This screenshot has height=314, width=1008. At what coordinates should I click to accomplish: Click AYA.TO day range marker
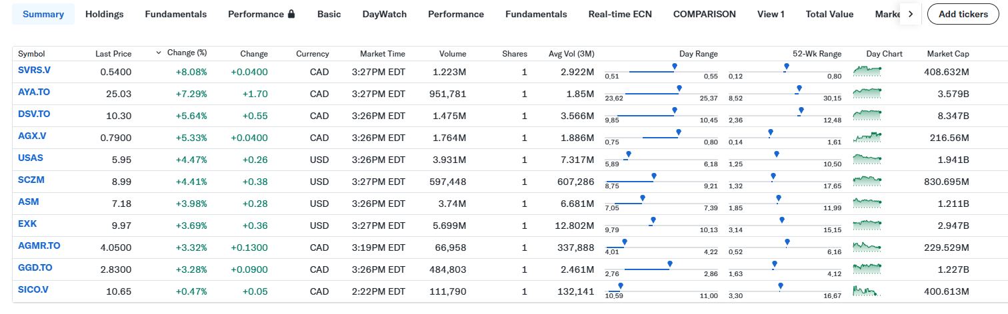pyautogui.click(x=679, y=88)
